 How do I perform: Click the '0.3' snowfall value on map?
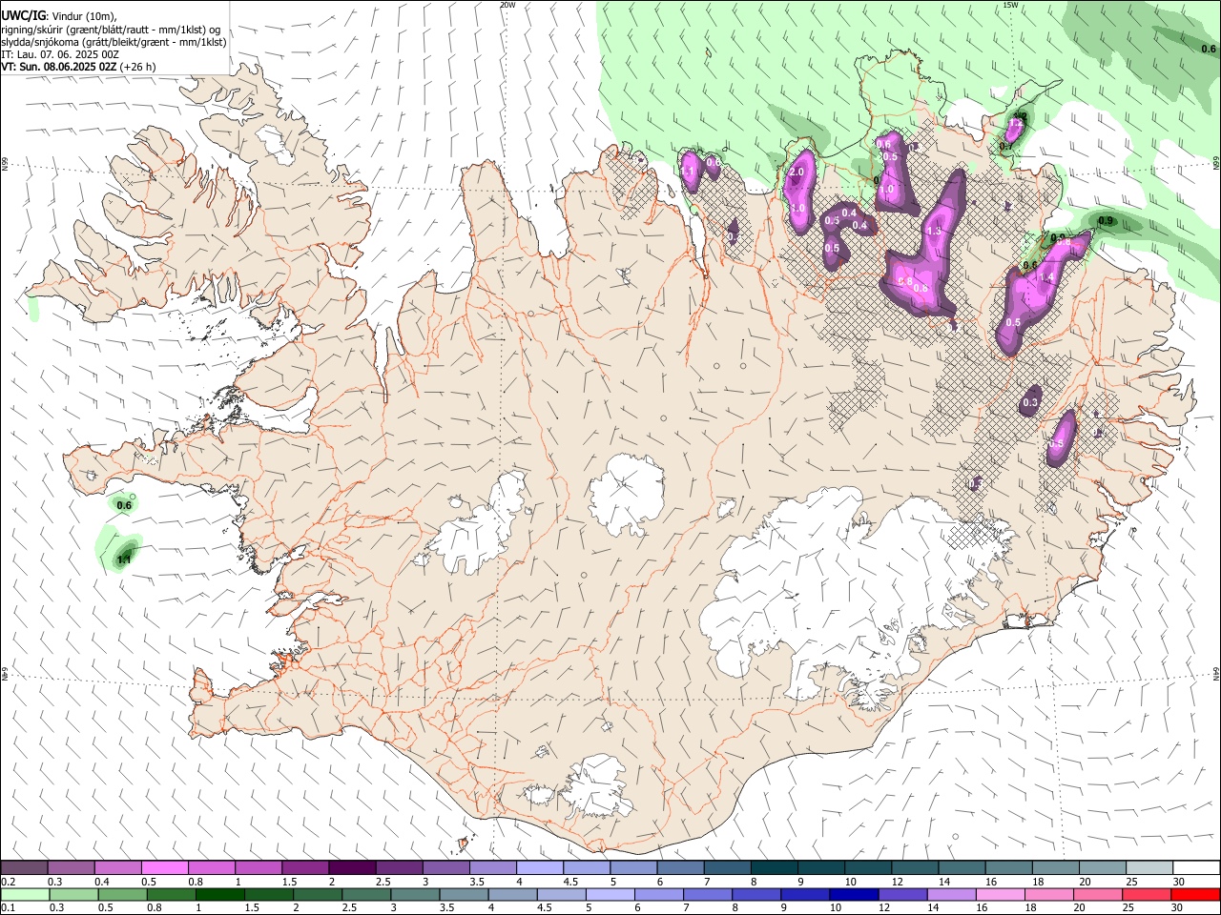coord(1030,403)
